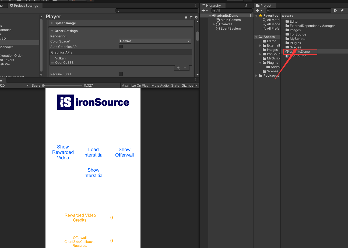Click Project panel search field

299,10
